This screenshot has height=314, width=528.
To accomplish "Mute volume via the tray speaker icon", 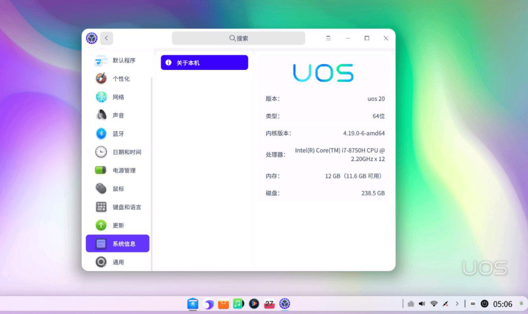I will [422, 304].
